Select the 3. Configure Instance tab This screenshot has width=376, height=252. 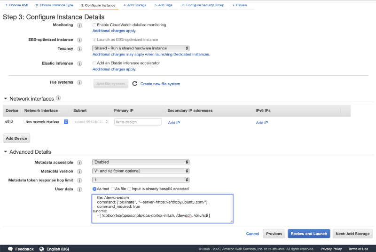point(98,5)
